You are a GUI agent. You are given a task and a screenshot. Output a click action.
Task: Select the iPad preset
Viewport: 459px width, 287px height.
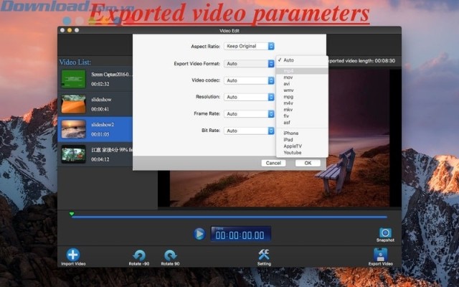click(x=302, y=140)
